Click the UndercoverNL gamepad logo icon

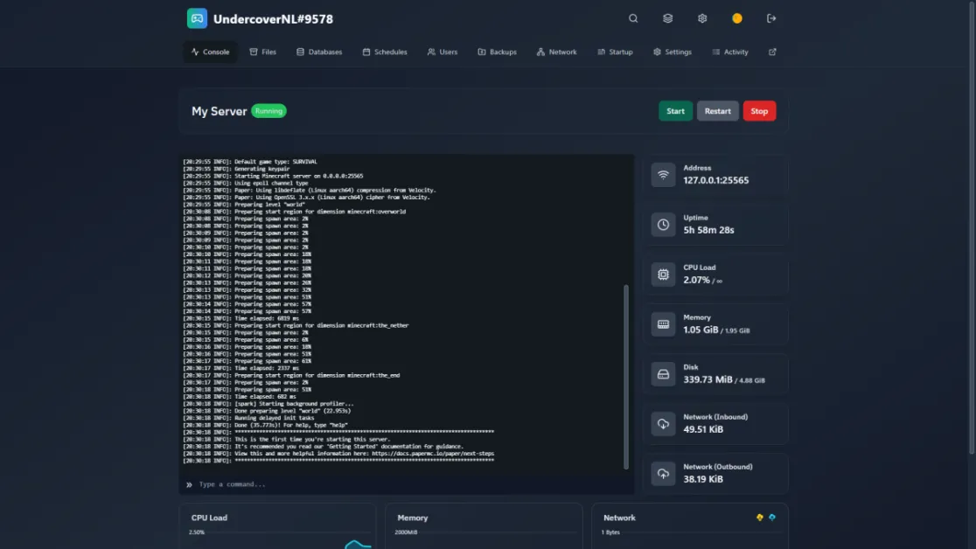click(198, 18)
